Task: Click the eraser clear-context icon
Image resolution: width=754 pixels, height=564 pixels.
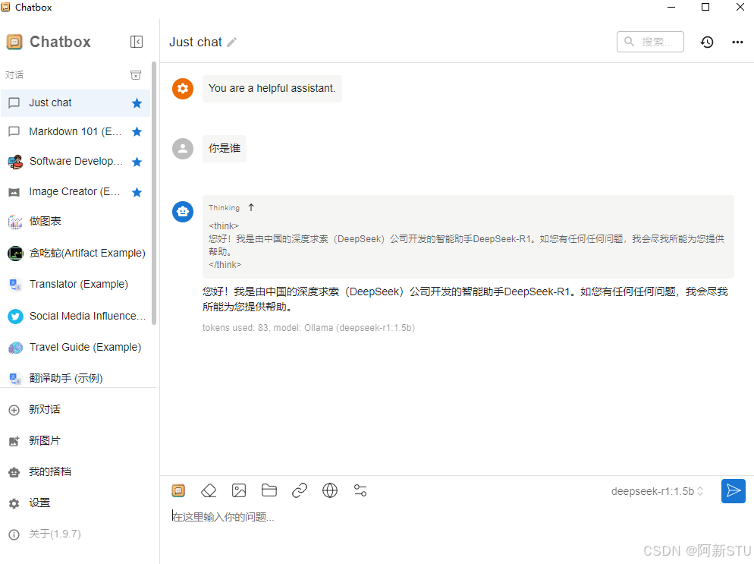Action: 209,490
